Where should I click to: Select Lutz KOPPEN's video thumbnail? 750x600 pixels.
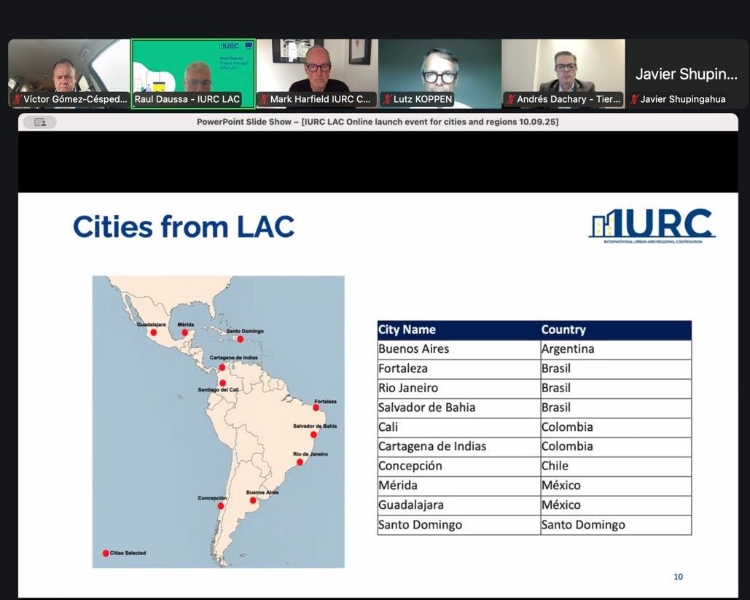click(440, 73)
